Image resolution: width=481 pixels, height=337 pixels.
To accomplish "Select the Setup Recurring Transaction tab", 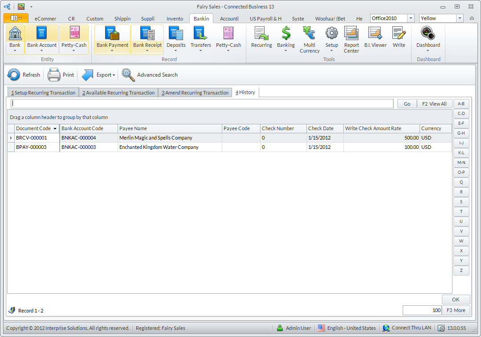I will click(43, 93).
